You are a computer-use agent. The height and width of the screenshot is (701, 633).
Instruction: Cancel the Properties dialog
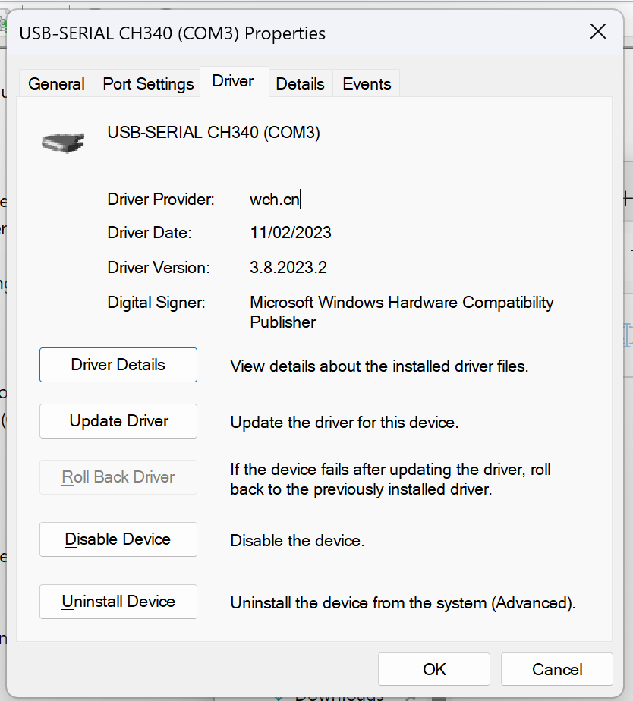click(x=556, y=669)
